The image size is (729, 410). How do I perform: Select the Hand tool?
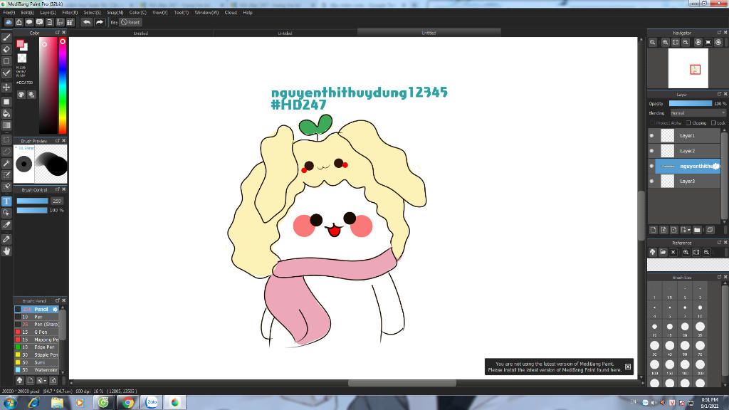6,251
